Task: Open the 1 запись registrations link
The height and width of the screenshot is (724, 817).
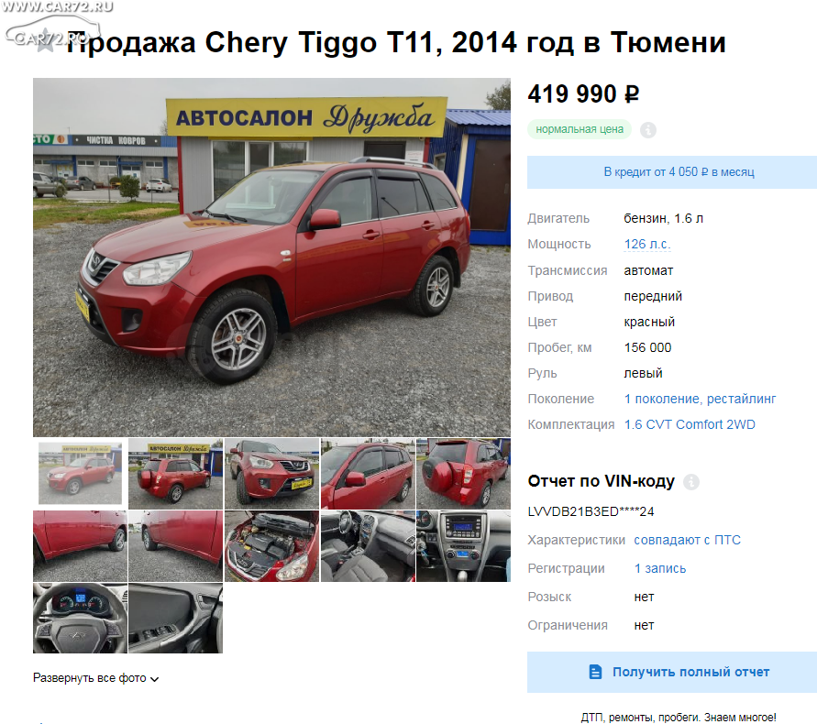Action: (x=659, y=569)
